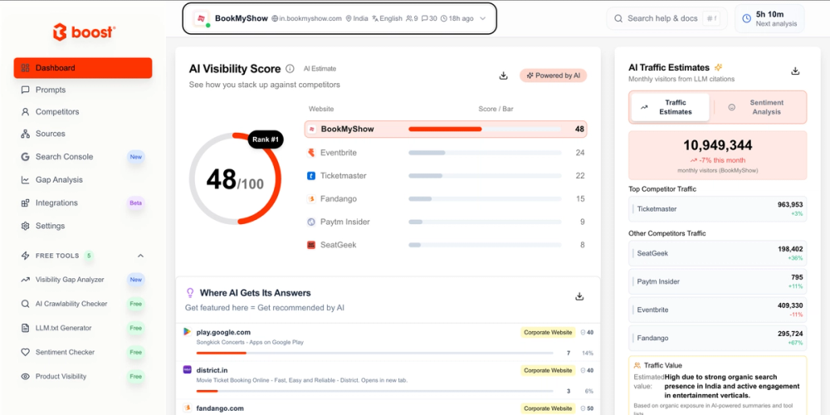This screenshot has height=415, width=830.
Task: Download the AI Visibility Score report
Action: point(504,76)
